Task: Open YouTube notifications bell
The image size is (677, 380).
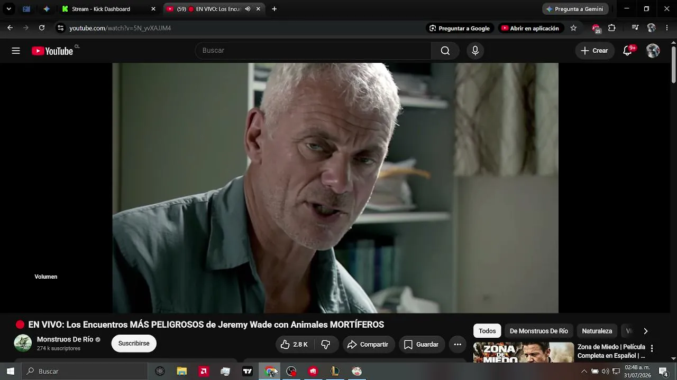Action: [x=627, y=51]
